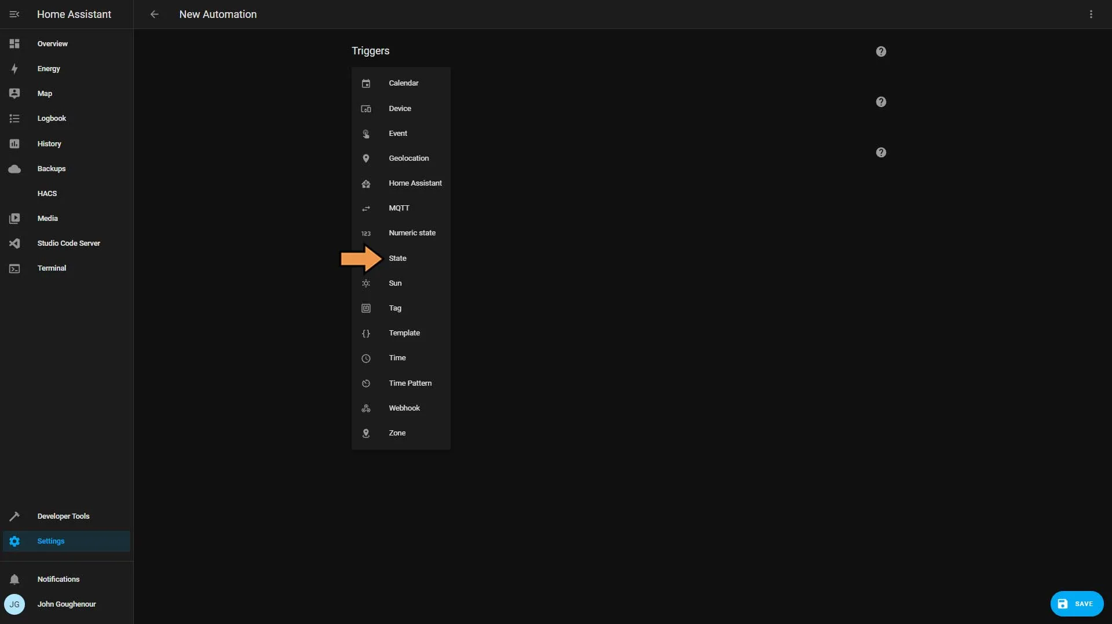Select Geolocation trigger type
Screen dimensions: 1112x624
click(401, 158)
